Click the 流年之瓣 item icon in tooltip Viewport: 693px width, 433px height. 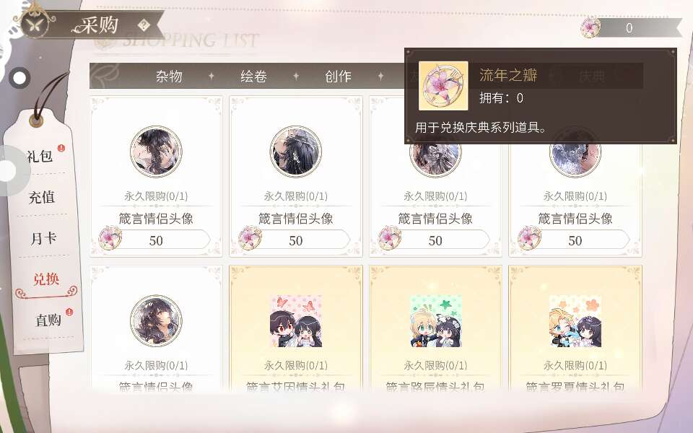tap(443, 86)
